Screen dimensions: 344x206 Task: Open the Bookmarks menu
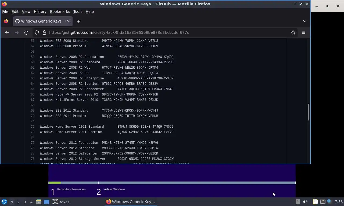tap(60, 12)
